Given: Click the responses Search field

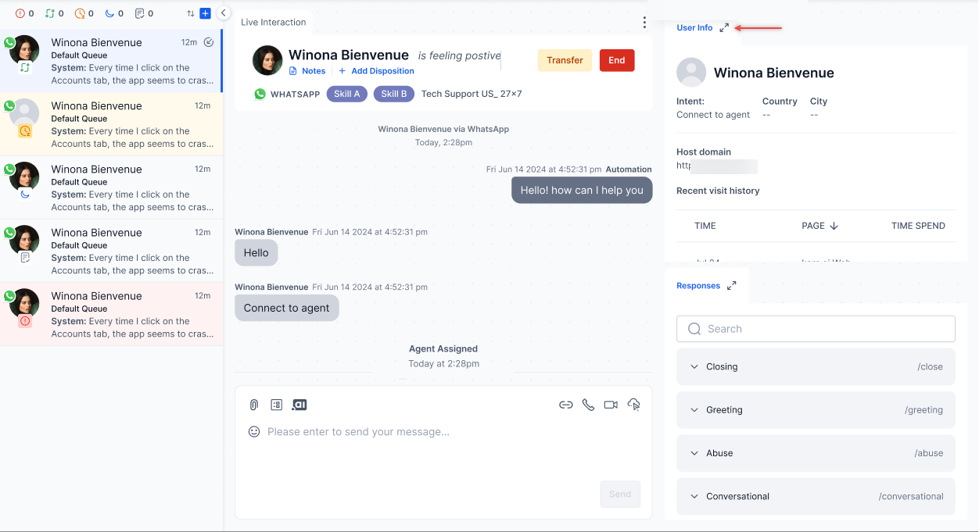Looking at the screenshot, I should tap(816, 329).
